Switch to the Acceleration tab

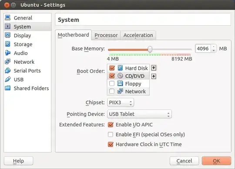[138, 35]
